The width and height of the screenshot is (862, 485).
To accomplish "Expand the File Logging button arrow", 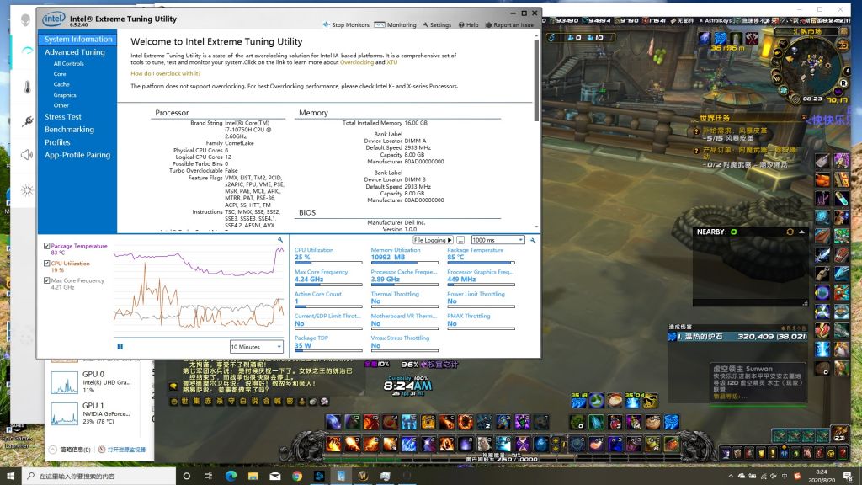I will point(450,240).
